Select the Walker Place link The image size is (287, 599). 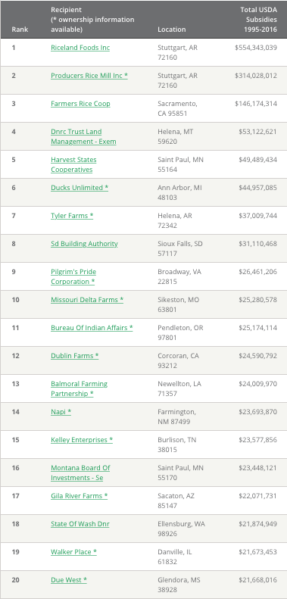73,552
